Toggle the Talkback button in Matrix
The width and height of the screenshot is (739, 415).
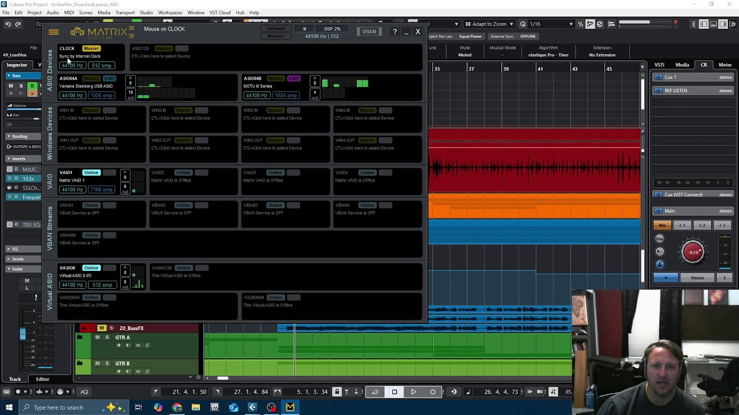click(x=275, y=29)
